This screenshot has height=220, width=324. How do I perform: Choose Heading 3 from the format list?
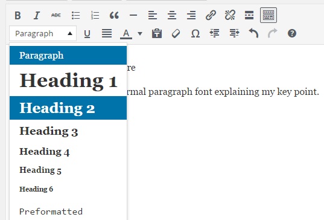pyautogui.click(x=68, y=131)
